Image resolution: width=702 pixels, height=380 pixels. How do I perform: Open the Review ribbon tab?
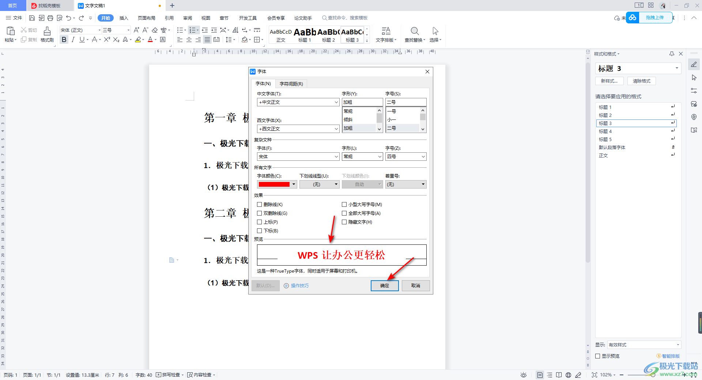coord(188,18)
